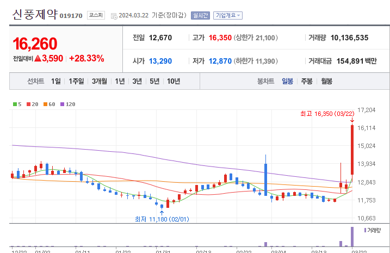Viewport: 390px width, 253px height.
Task: Switch to the 월봉 candlestick chart
Action: pos(326,81)
